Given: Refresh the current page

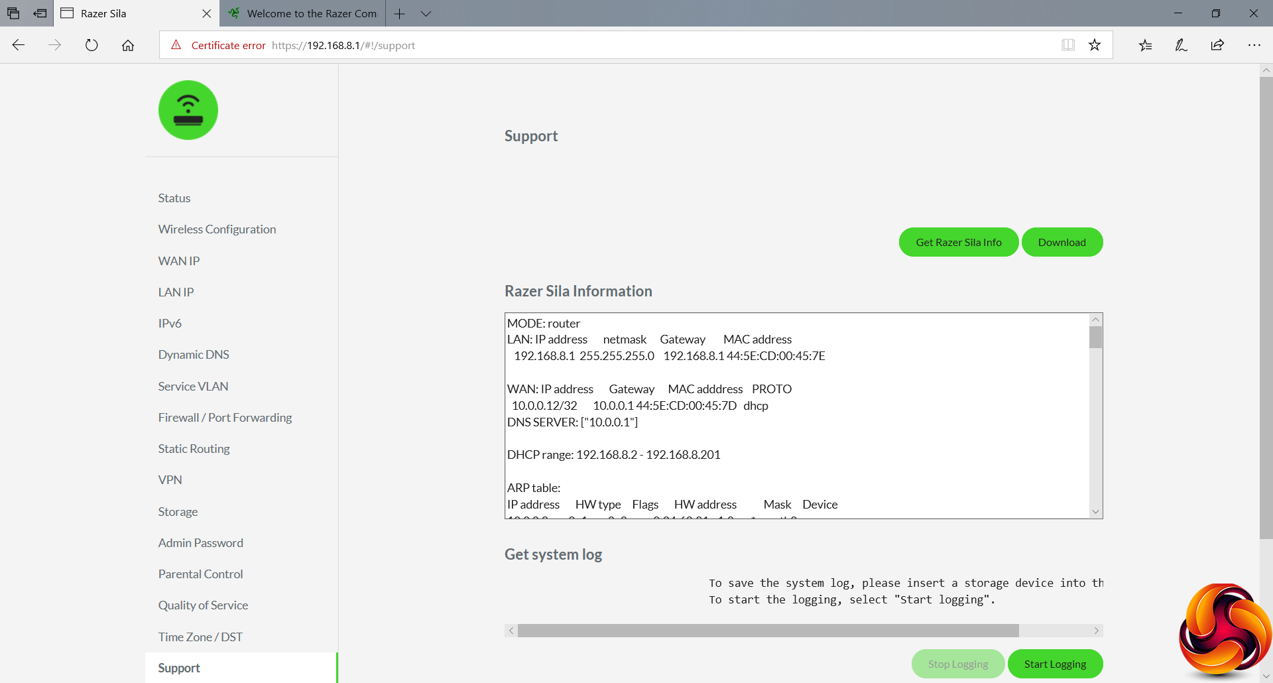Looking at the screenshot, I should [x=91, y=45].
